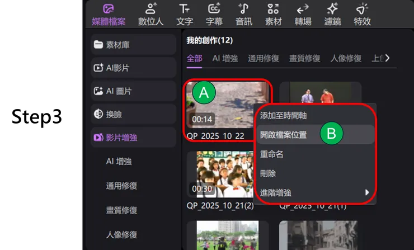Open 人像修復 sidebar sub-item

click(121, 234)
